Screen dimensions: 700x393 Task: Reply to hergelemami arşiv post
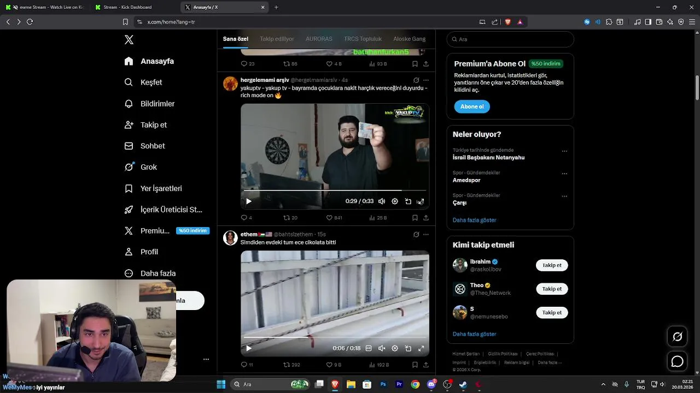[247, 218]
